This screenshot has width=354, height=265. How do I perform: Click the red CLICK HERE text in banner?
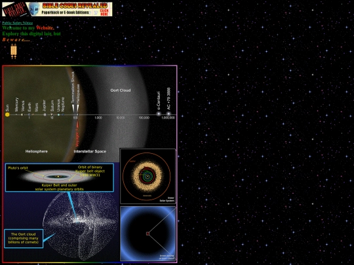point(104,12)
